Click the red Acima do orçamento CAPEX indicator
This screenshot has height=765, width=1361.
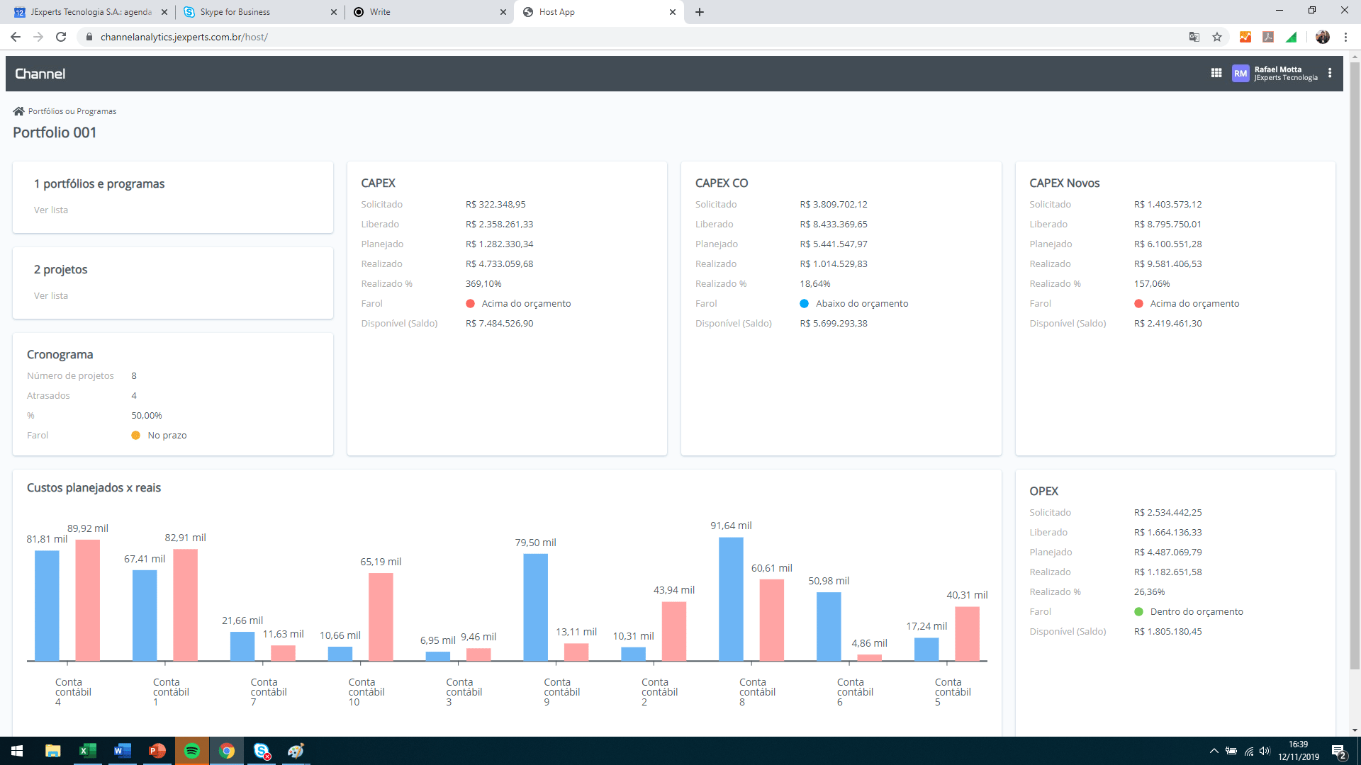(x=470, y=303)
